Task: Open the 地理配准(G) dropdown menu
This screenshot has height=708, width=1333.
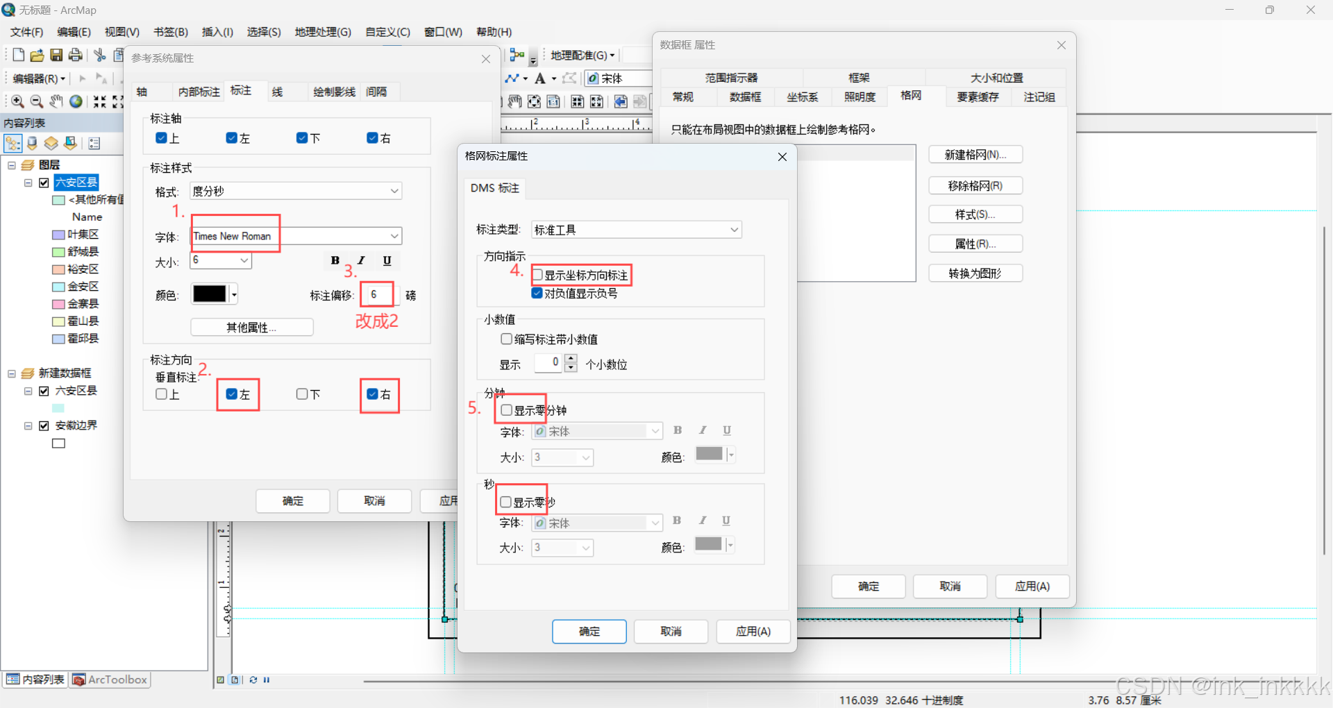Action: point(582,55)
